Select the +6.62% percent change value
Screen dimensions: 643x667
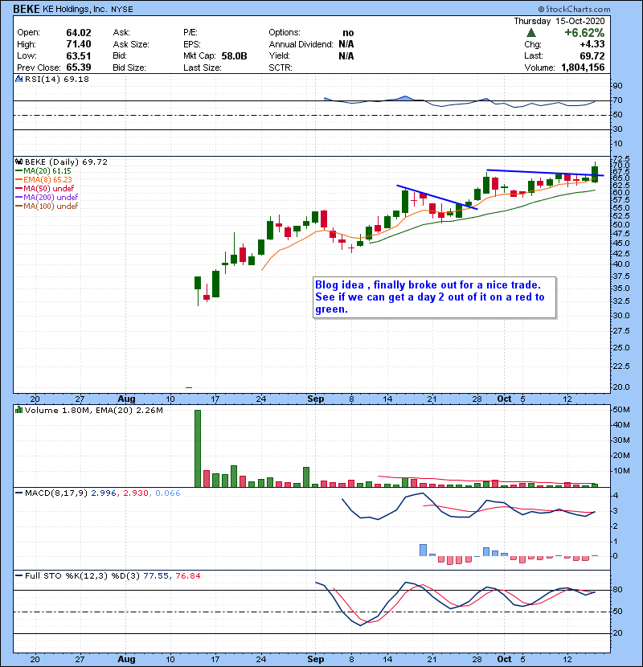(584, 33)
